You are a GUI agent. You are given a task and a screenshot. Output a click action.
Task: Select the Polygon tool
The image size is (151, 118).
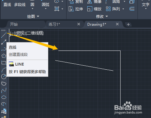4,56
